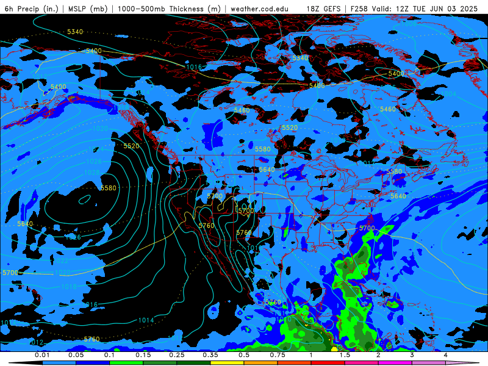Click "12Z TUE JUN 03 2025" valid time
This screenshot has height=366, width=488.
click(436, 9)
